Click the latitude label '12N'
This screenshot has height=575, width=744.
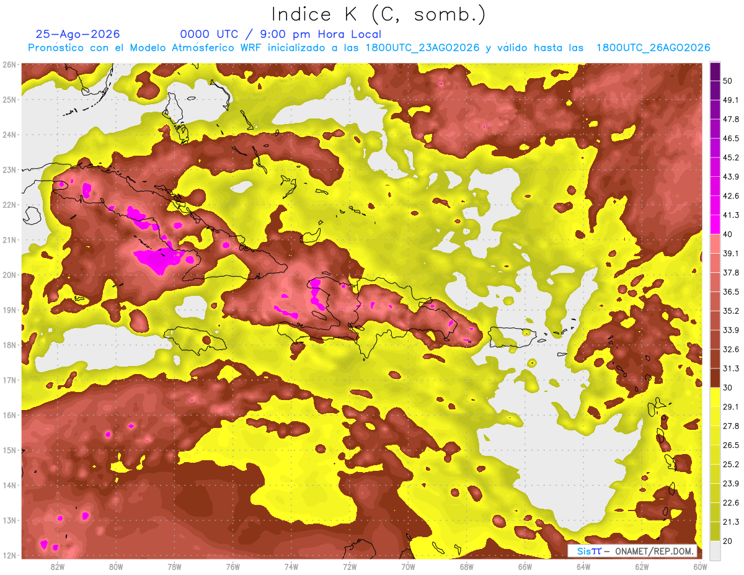click(9, 555)
